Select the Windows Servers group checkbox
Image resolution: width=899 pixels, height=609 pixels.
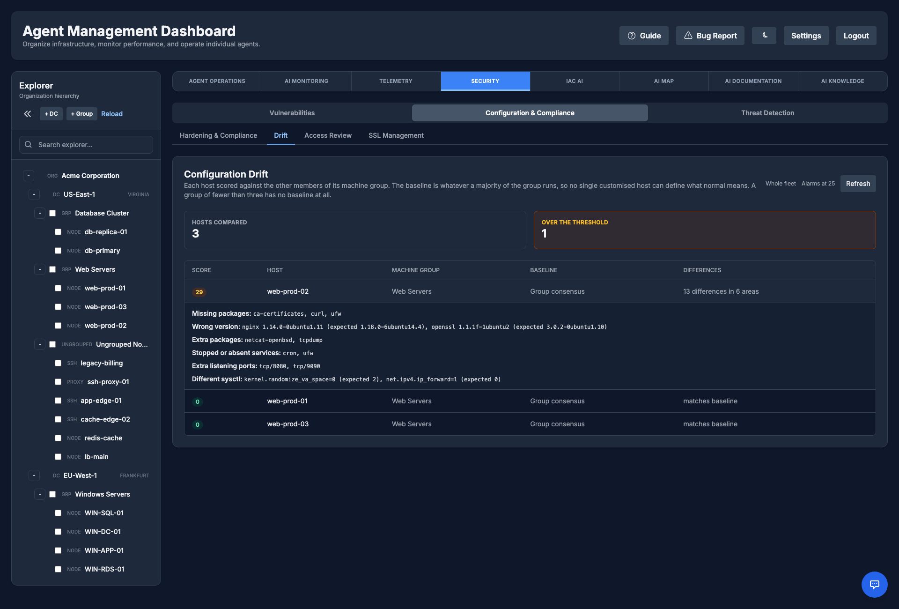pos(52,494)
